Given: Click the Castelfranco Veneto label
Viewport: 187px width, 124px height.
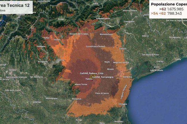Looking at the screenshot, I should tap(96, 46).
